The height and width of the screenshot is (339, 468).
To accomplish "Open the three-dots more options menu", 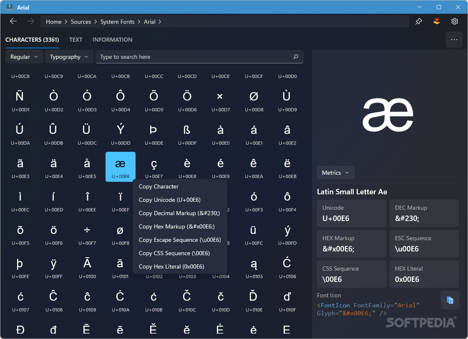I will click(454, 40).
